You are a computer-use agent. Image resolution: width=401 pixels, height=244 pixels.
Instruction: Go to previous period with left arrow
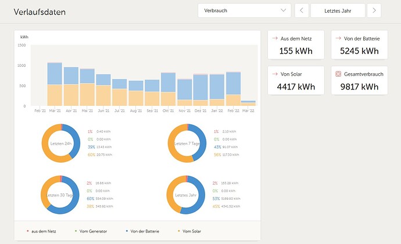pyautogui.click(x=302, y=10)
